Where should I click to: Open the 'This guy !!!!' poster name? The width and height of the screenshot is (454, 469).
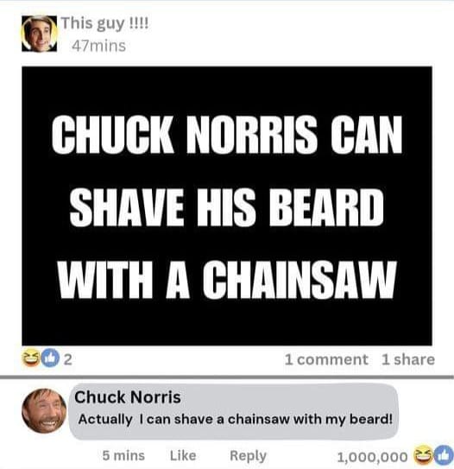tap(105, 23)
